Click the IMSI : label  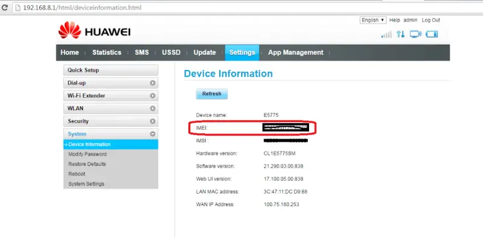tap(202, 141)
